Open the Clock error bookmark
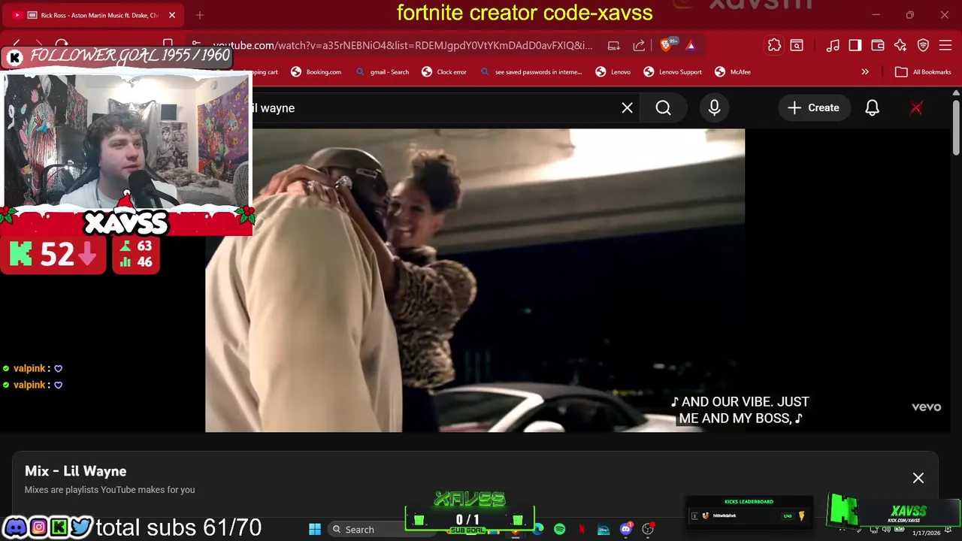The width and height of the screenshot is (962, 541). 444,72
